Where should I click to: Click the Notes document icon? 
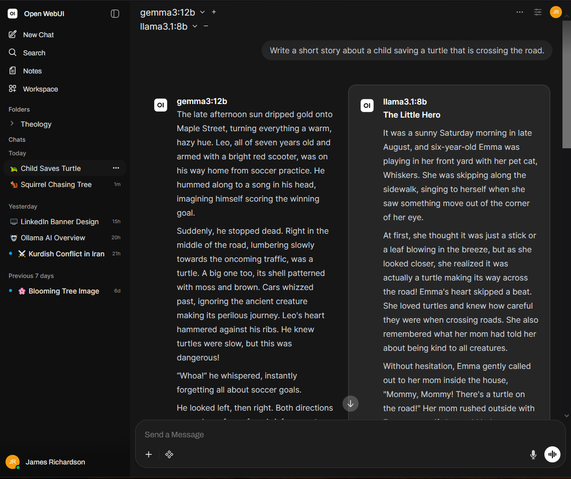[x=13, y=70]
